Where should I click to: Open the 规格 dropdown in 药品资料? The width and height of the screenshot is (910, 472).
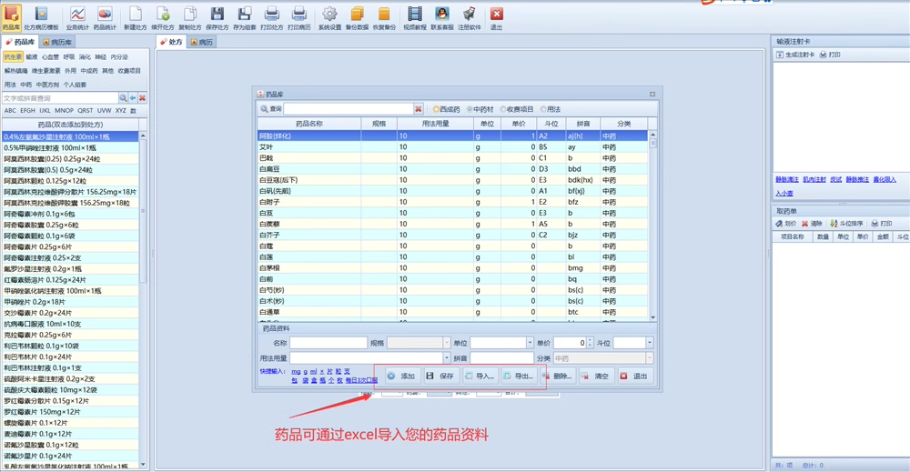[x=446, y=343]
